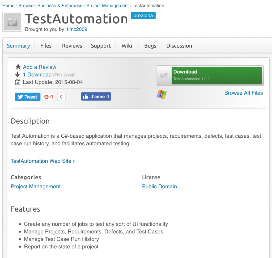Switch to the Wiki tab
Screen dimensions: 272x258
[127, 46]
